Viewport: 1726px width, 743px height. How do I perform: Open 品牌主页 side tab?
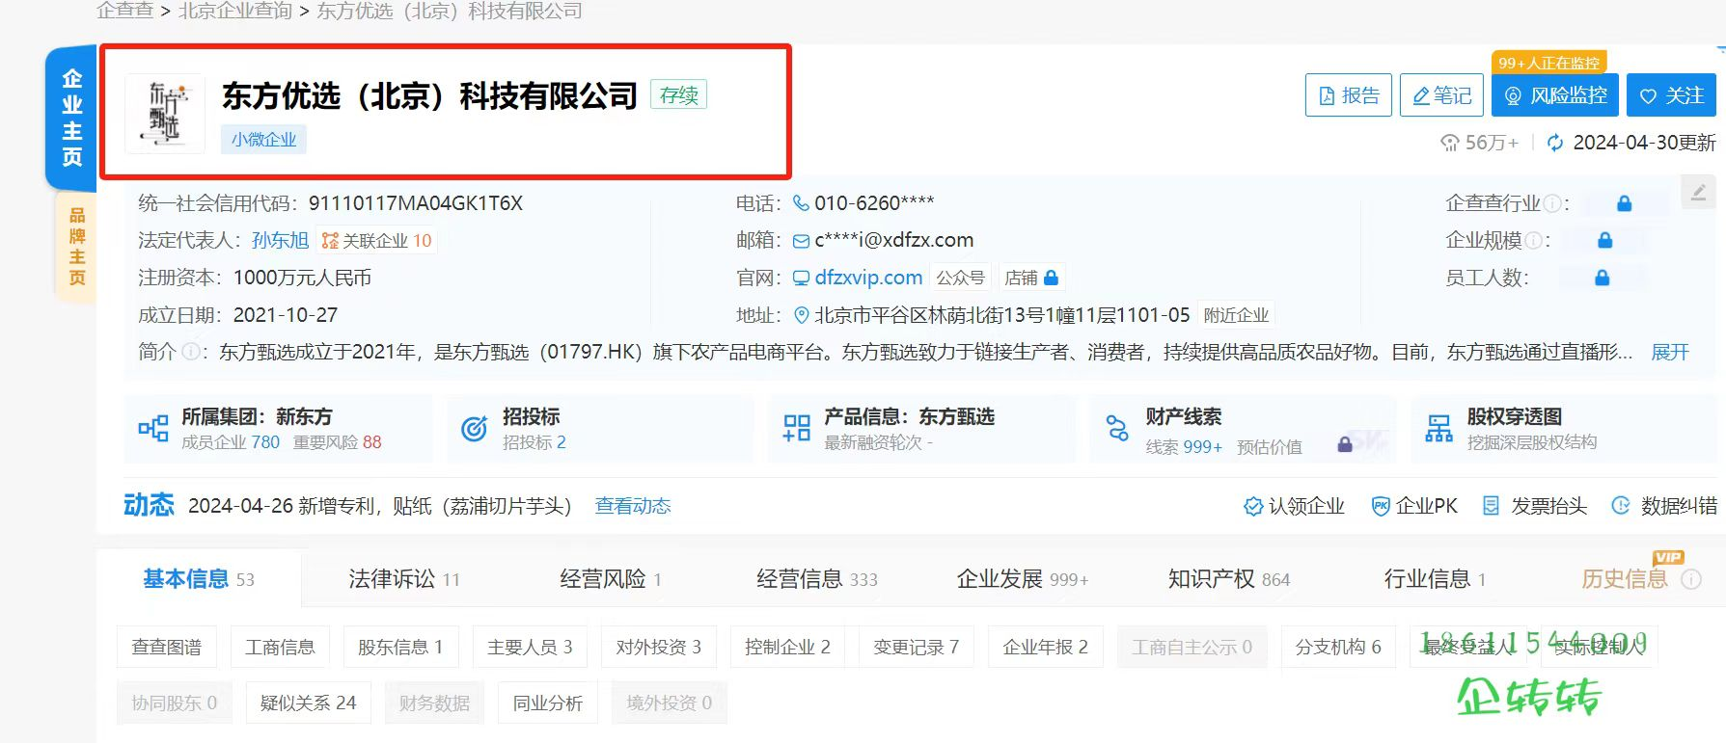76,247
